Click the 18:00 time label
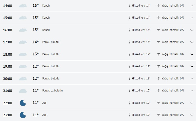This screenshot has height=121, width=196. pyautogui.click(x=7, y=54)
